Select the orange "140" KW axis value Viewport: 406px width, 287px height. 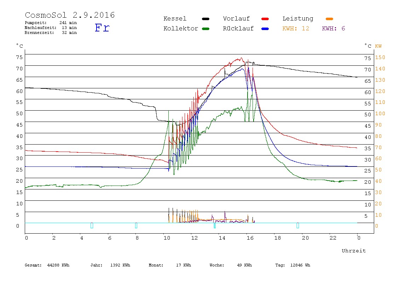380,69
